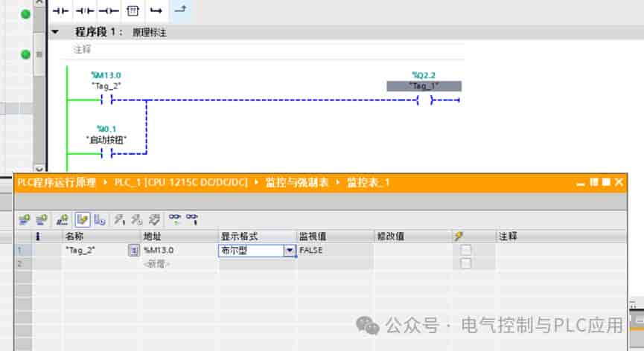Open PLC程序运行原理 in the breadcrumb
This screenshot has height=351, width=644.
[x=57, y=182]
